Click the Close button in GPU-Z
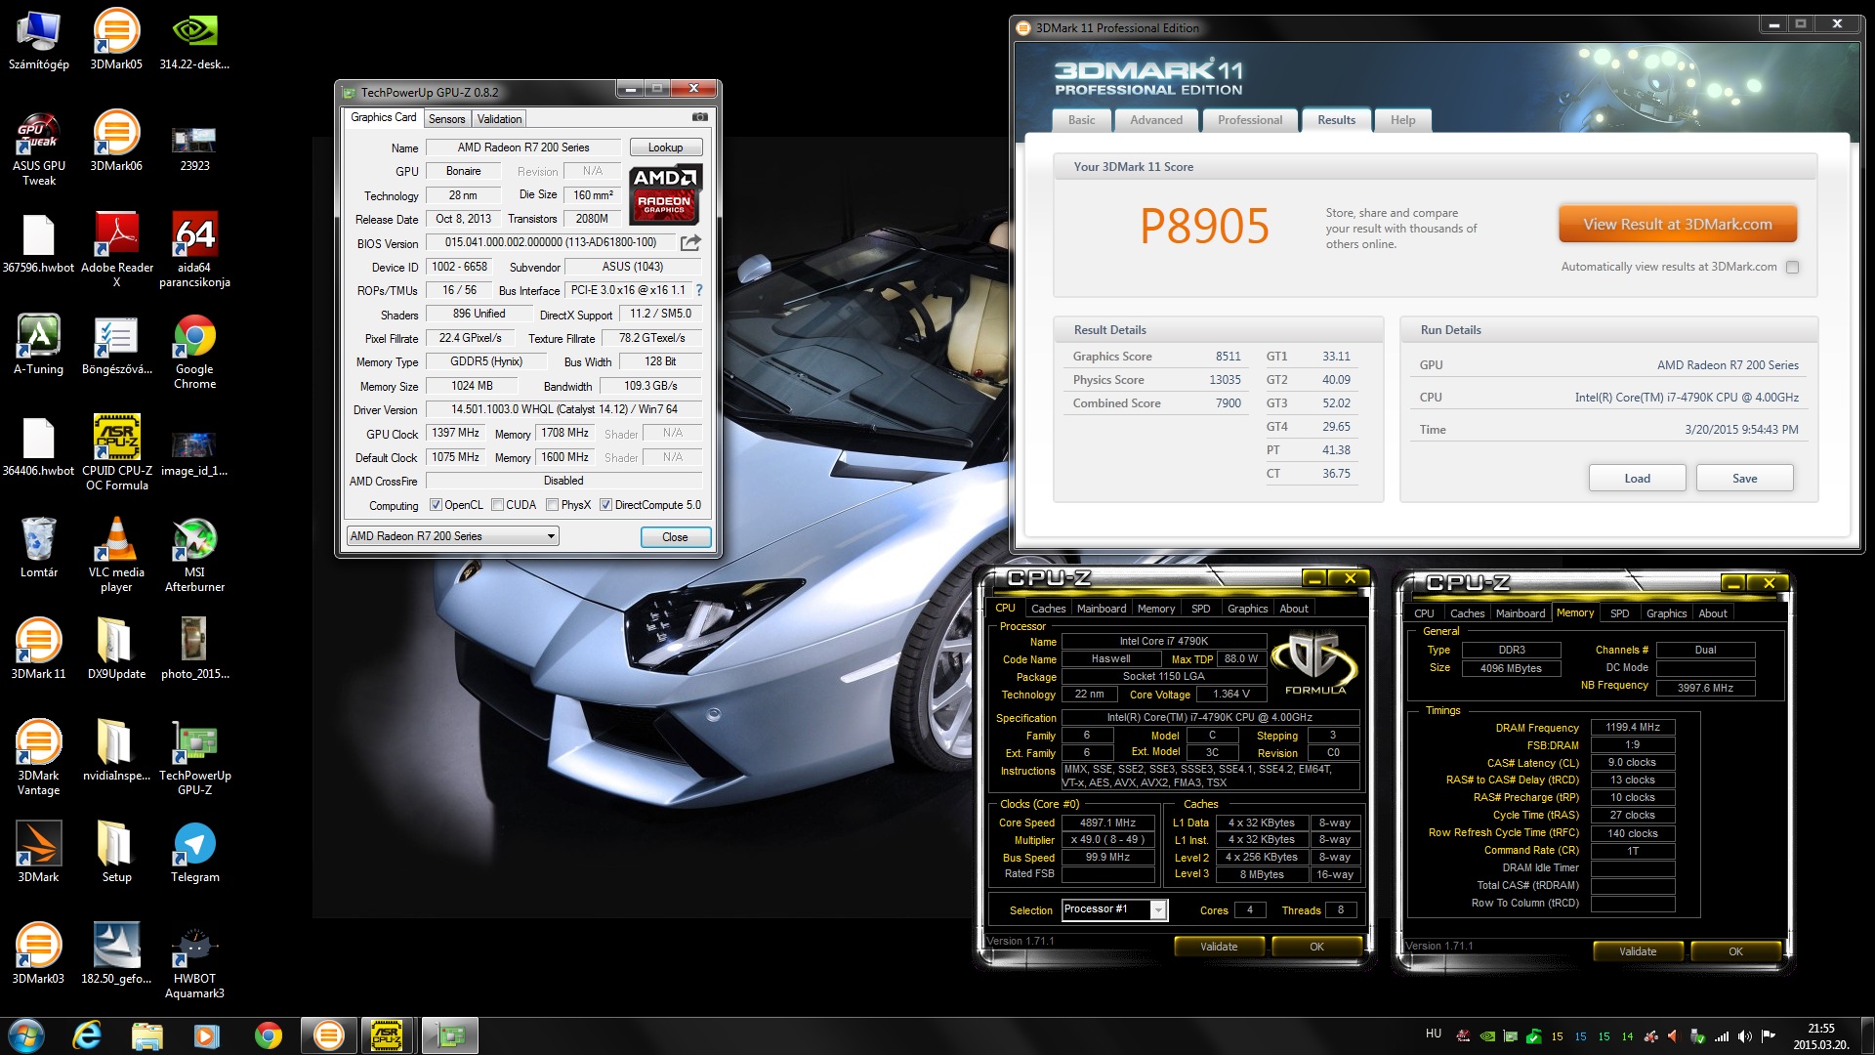The image size is (1875, 1055). pyautogui.click(x=675, y=537)
